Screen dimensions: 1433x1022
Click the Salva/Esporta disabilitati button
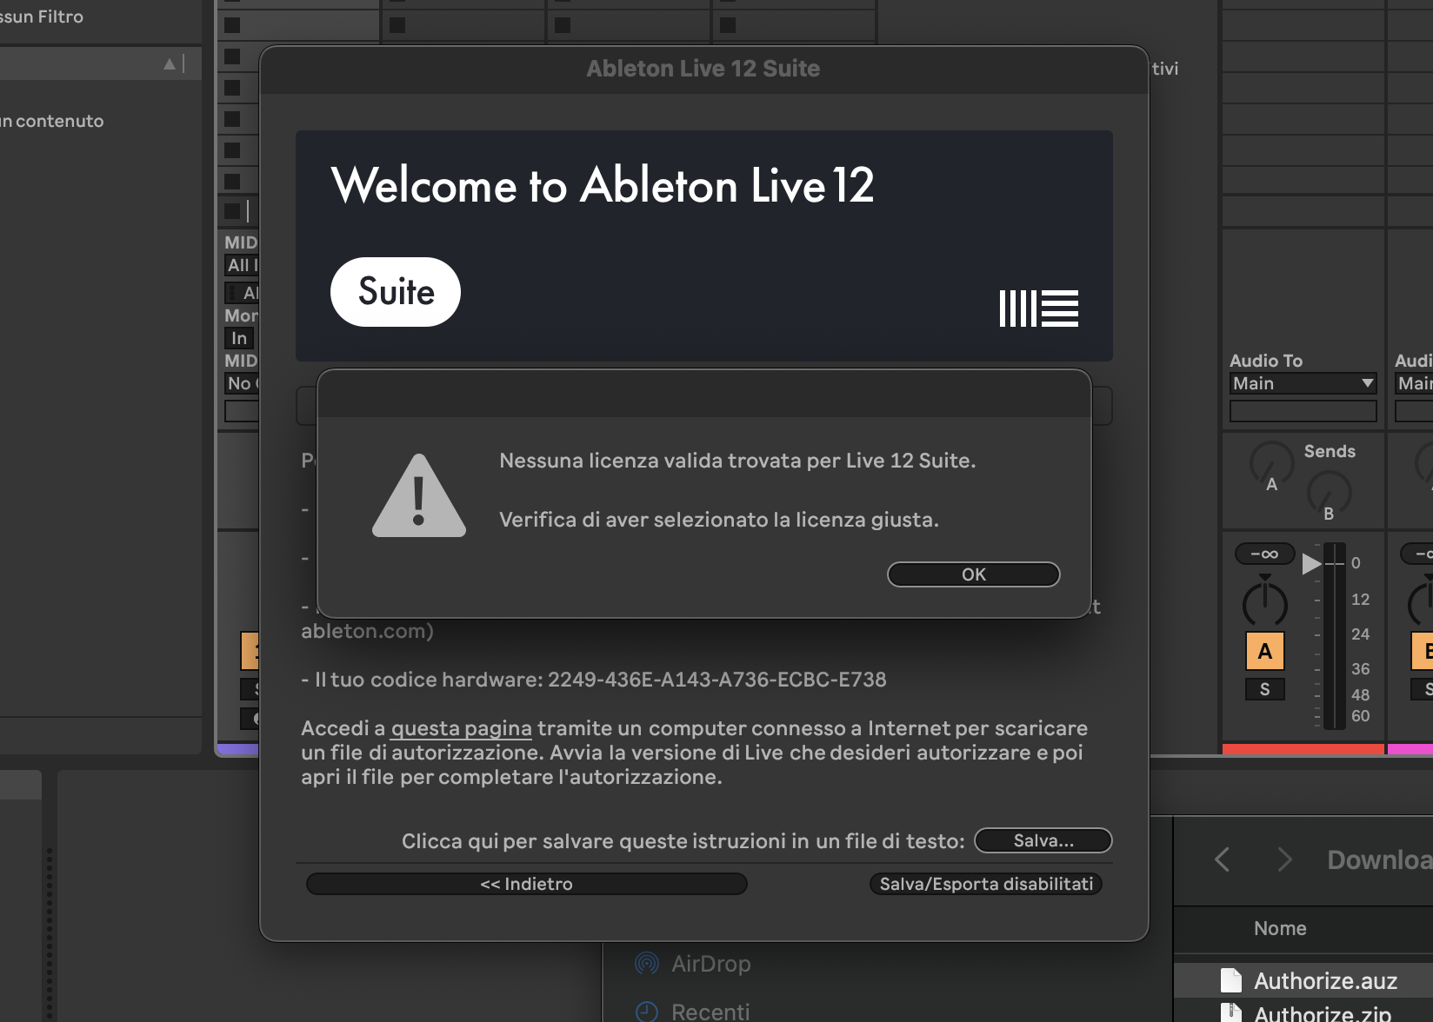point(986,884)
